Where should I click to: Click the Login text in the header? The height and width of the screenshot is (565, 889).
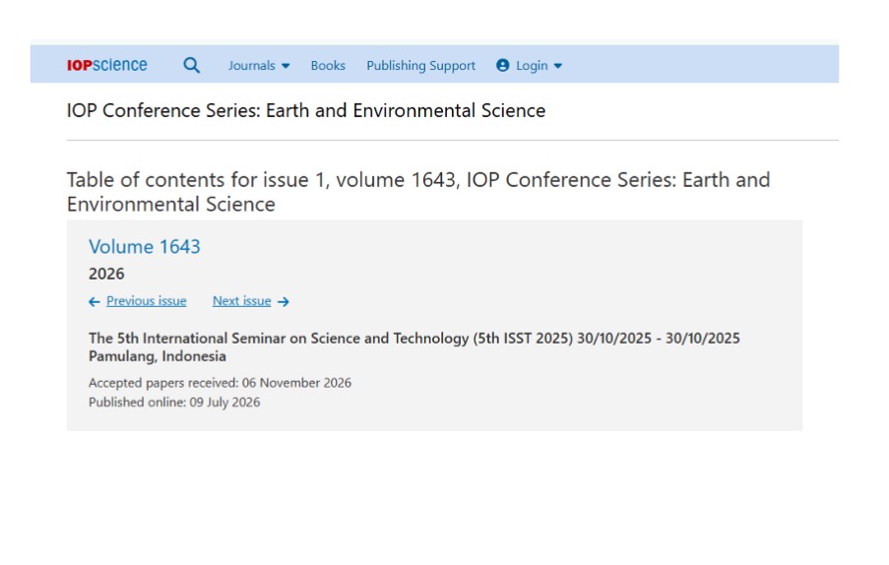point(532,66)
